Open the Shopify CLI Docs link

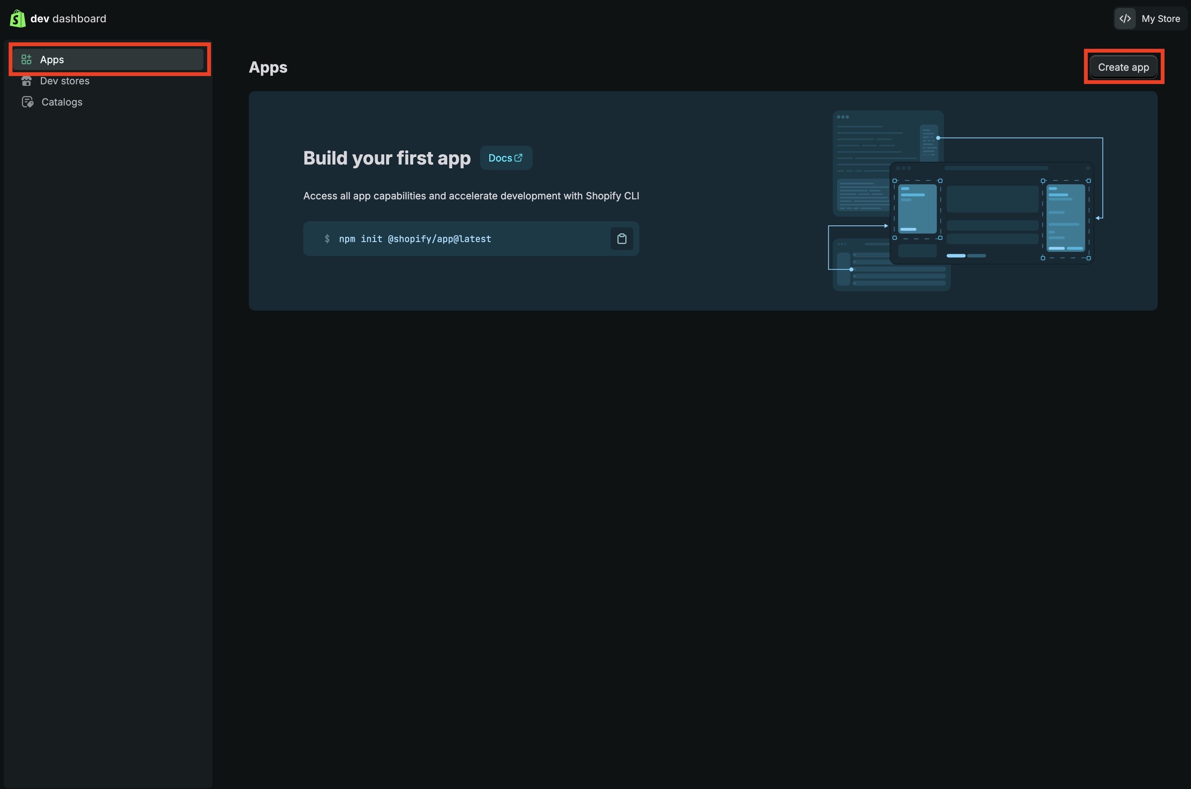(x=505, y=157)
